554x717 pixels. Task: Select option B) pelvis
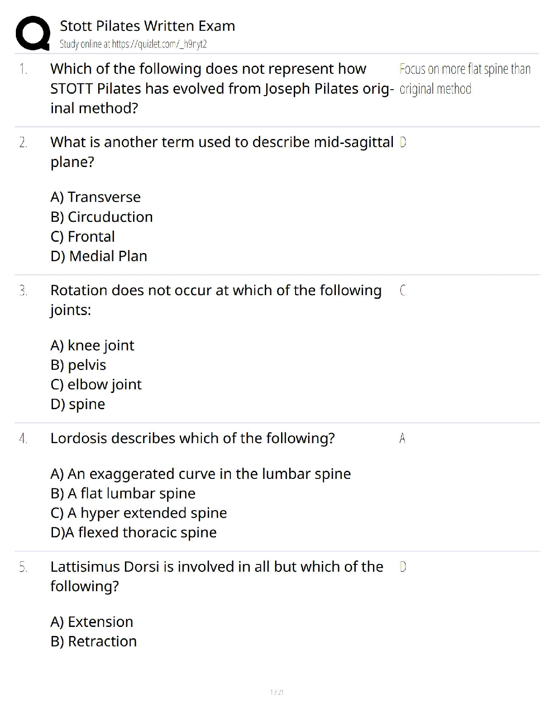(x=78, y=365)
